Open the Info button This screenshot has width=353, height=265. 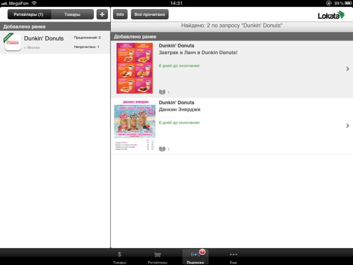(x=120, y=15)
